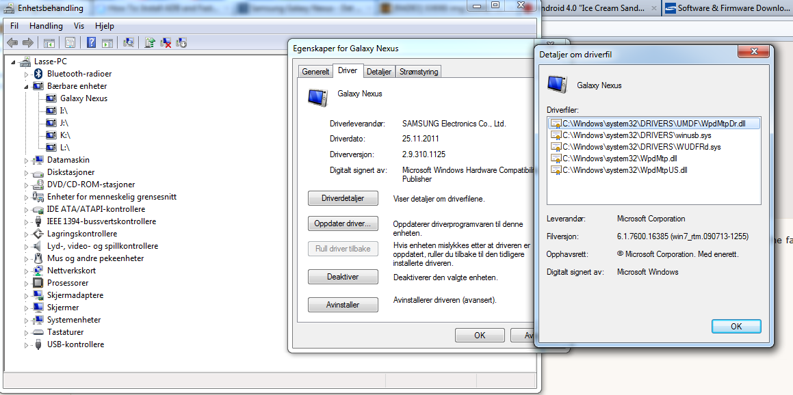Go back with the toolbar arrow
The image size is (793, 395).
coord(12,43)
